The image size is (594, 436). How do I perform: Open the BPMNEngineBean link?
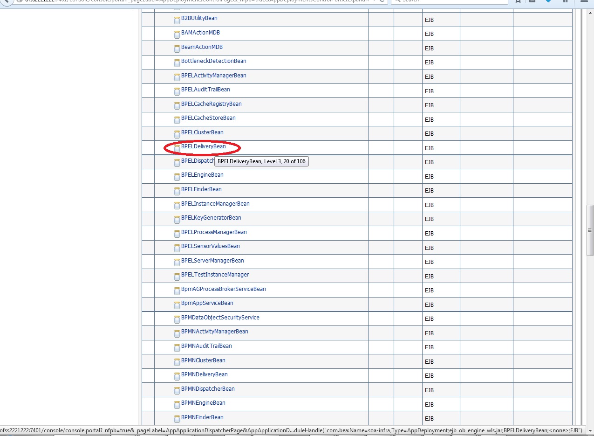pyautogui.click(x=203, y=403)
